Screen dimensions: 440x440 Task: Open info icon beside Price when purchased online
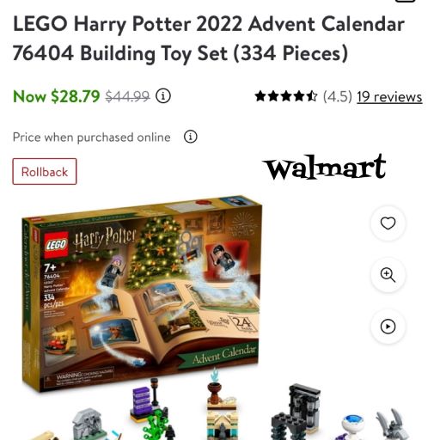pos(191,137)
